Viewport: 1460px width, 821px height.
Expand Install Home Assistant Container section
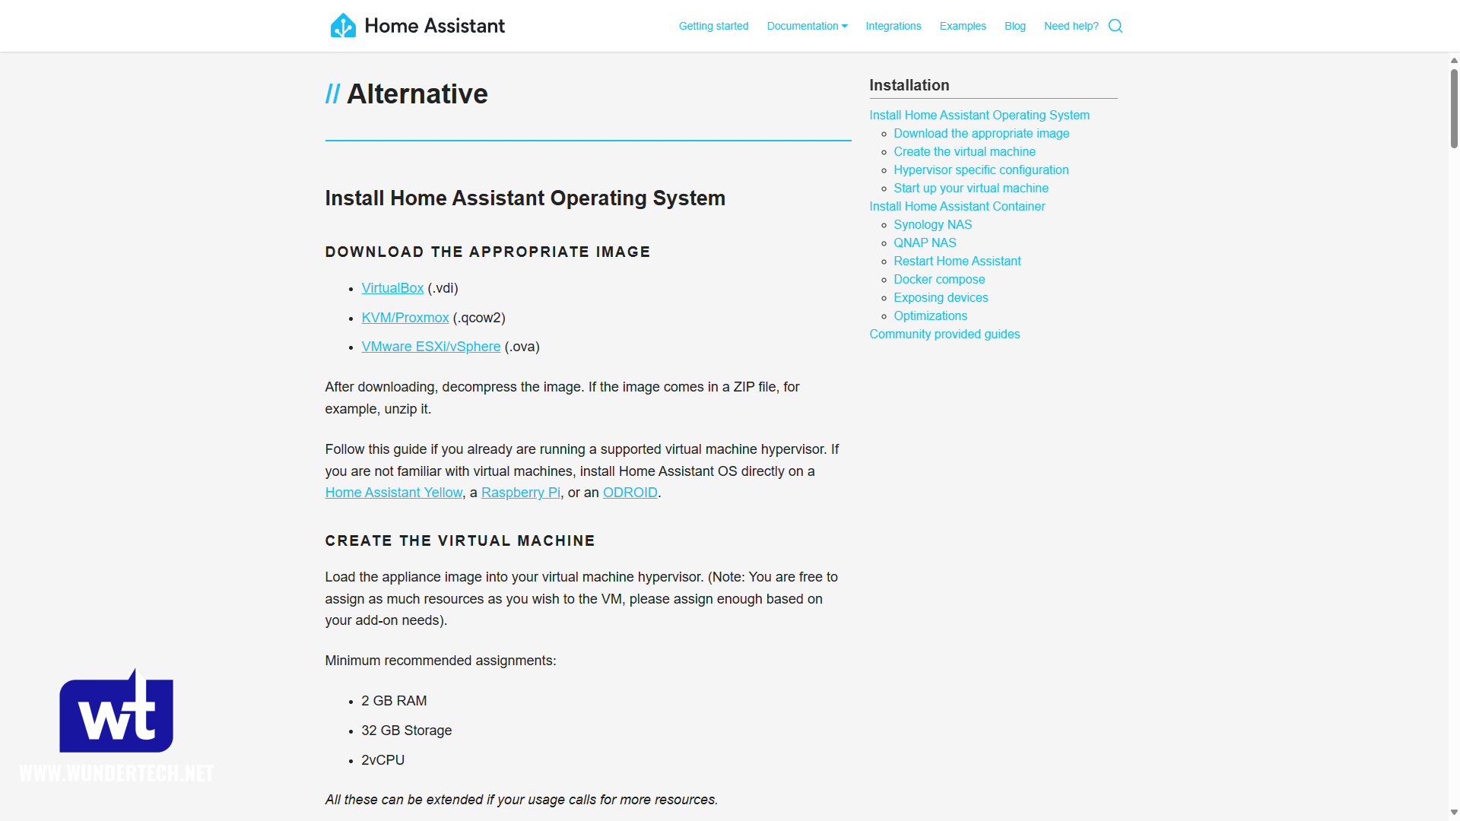pyautogui.click(x=957, y=207)
